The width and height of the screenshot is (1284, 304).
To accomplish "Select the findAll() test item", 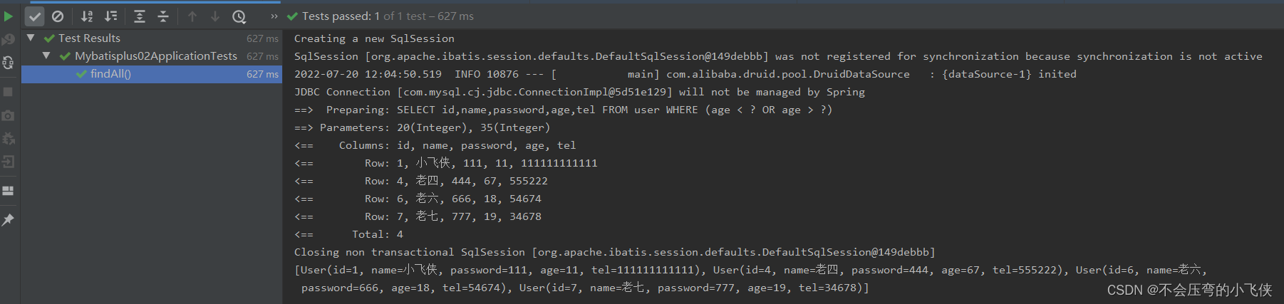I will [110, 73].
